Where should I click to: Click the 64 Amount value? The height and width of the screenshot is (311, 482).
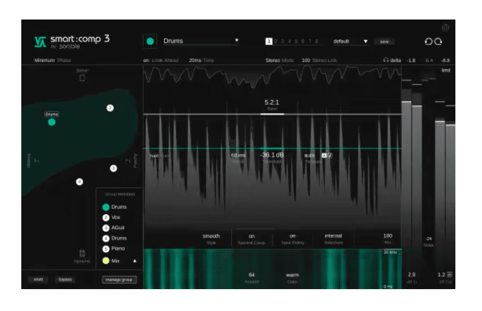click(x=251, y=275)
